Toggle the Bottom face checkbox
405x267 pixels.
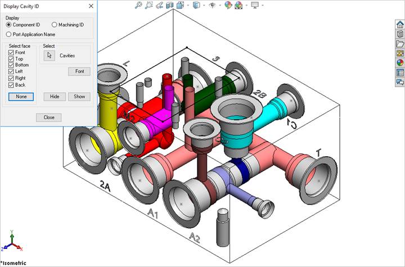(11, 65)
